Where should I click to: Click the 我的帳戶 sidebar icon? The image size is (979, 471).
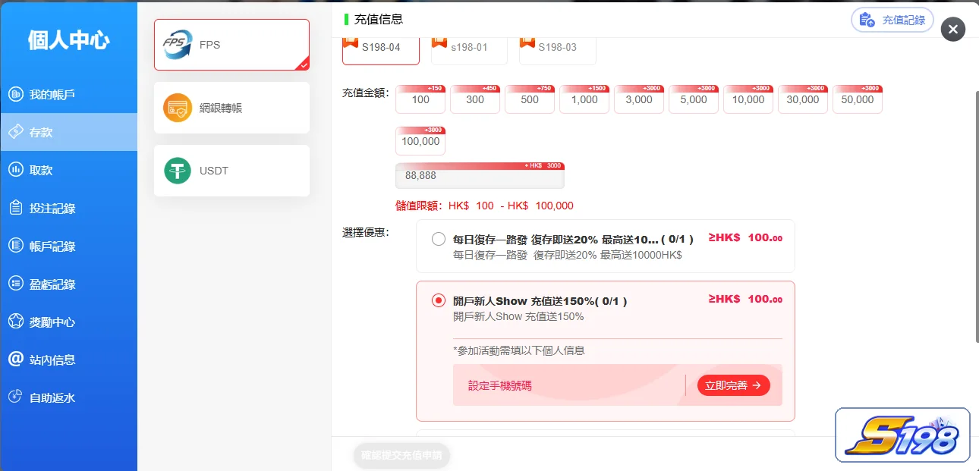pyautogui.click(x=15, y=95)
